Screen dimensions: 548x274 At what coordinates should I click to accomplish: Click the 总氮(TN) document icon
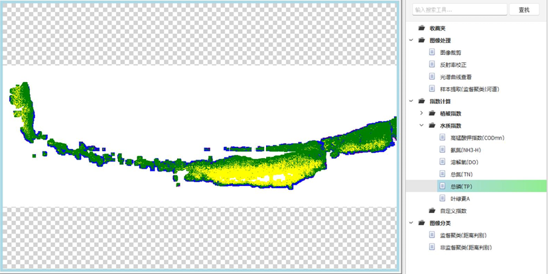pyautogui.click(x=443, y=174)
